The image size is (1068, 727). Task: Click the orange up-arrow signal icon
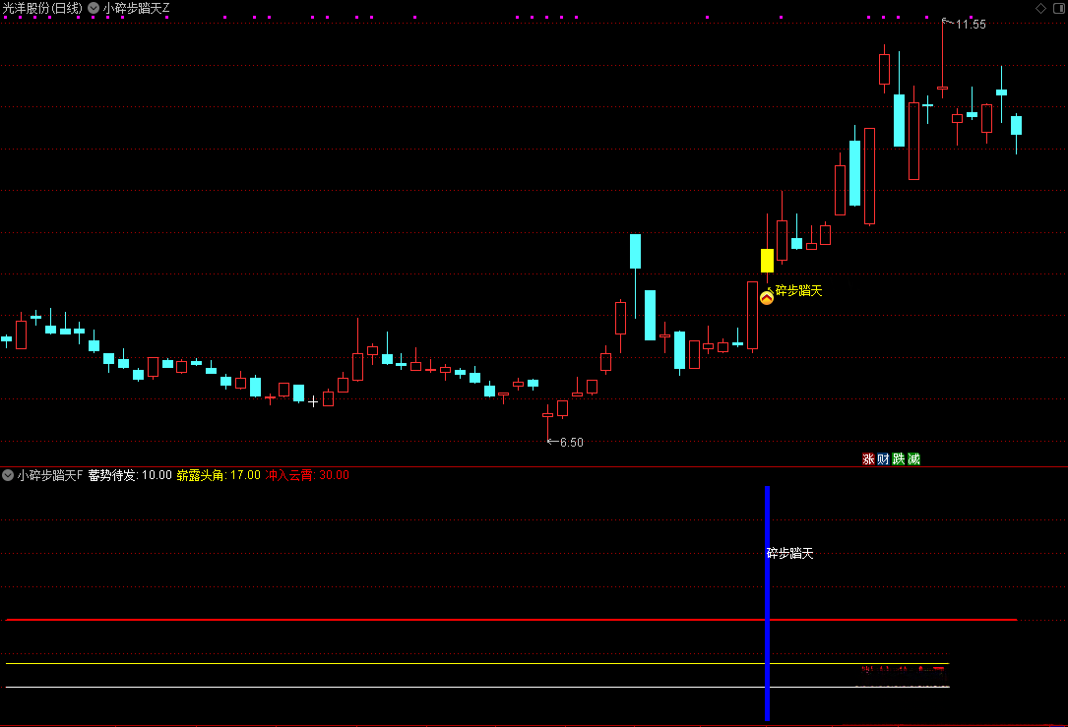point(766,297)
